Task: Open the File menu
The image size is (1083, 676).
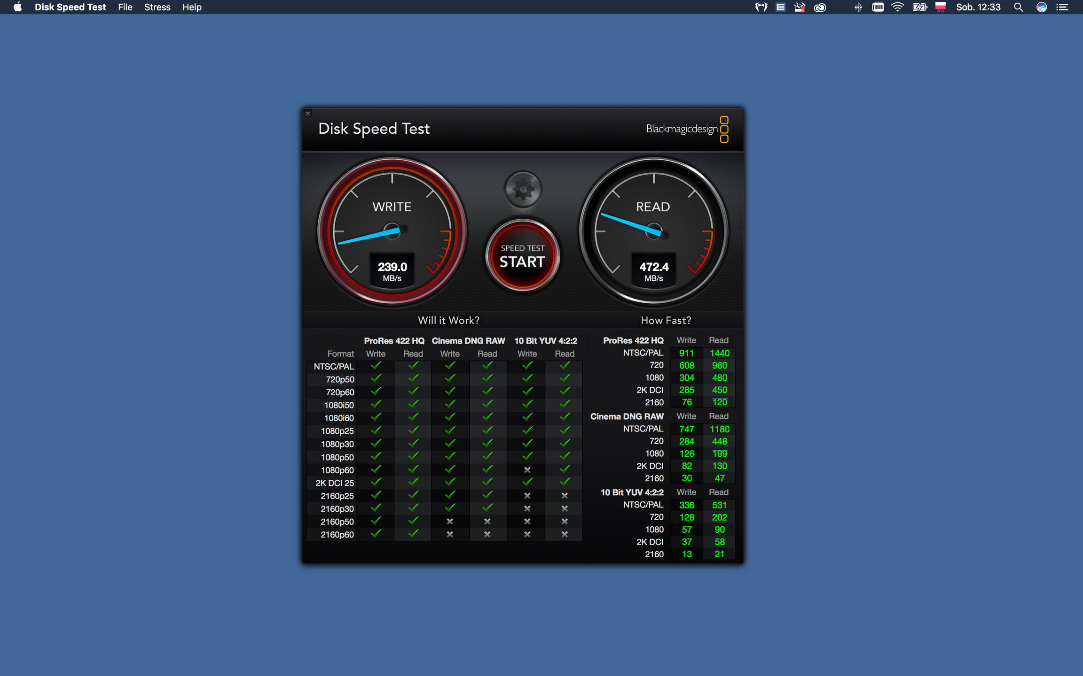Action: [125, 7]
